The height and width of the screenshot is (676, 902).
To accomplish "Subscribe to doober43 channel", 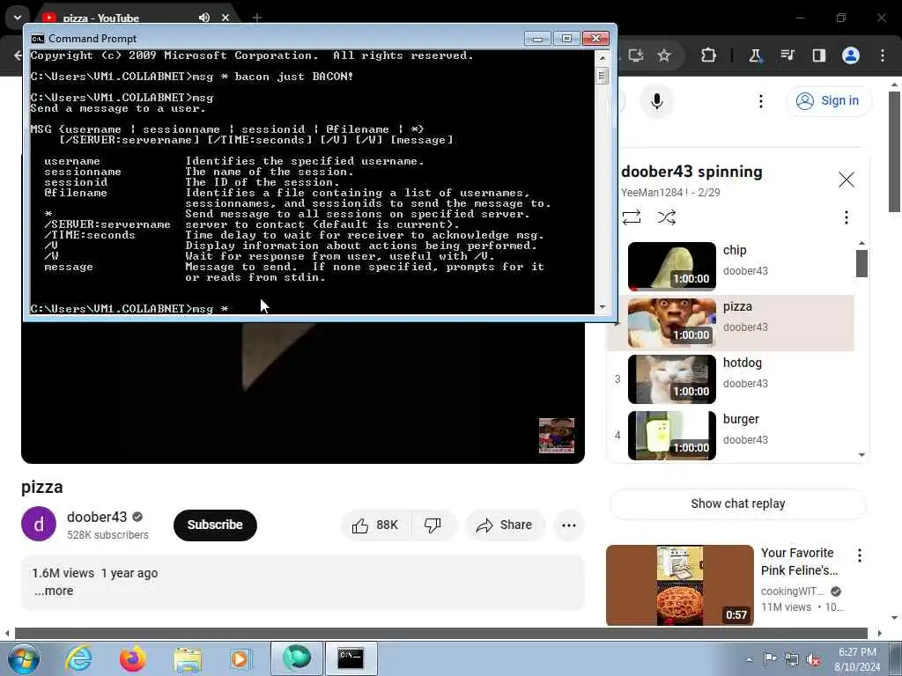I will click(215, 525).
